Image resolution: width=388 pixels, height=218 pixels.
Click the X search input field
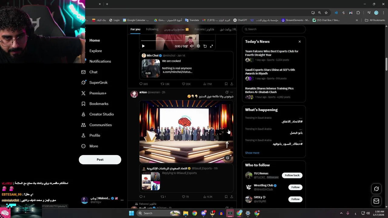click(x=274, y=29)
